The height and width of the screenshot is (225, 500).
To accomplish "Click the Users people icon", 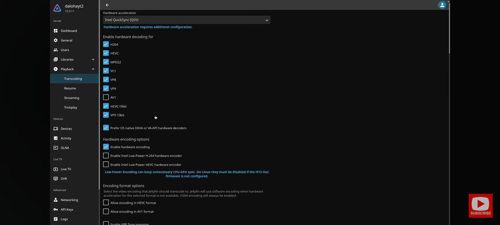I will (x=56, y=50).
